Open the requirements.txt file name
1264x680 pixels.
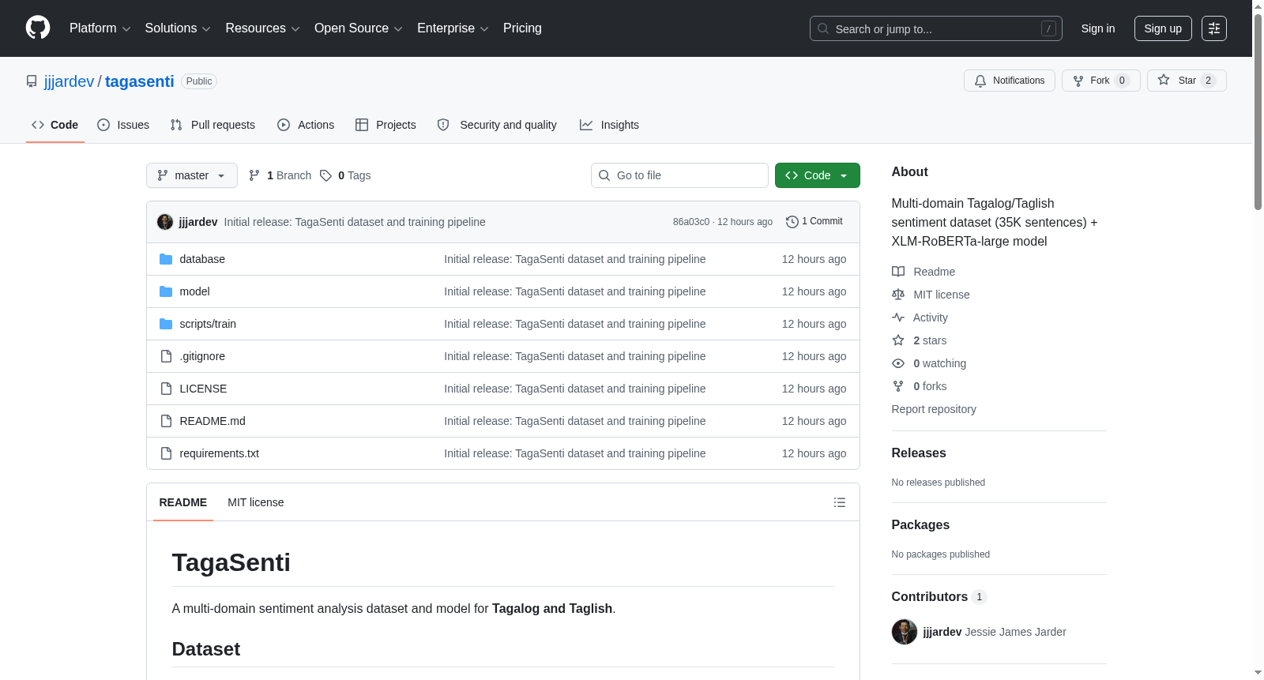tap(219, 453)
